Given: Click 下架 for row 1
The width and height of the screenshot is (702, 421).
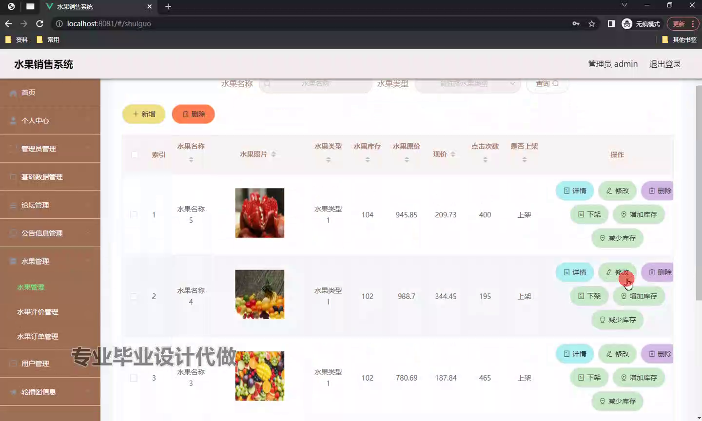Looking at the screenshot, I should click(589, 214).
